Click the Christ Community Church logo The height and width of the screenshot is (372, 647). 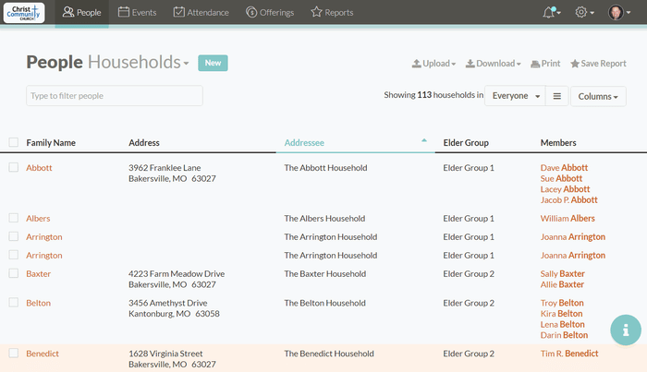23,12
